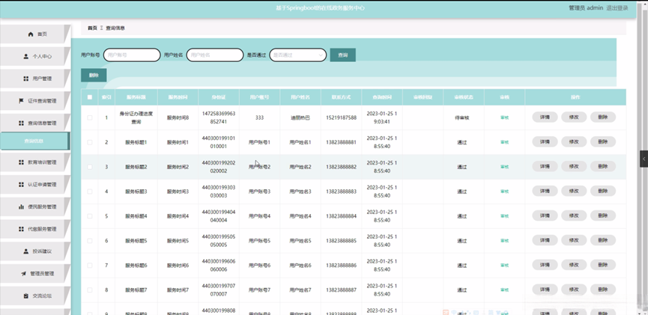The width and height of the screenshot is (648, 315).
Task: Check the checkbox for row 7
Action: tap(90, 266)
